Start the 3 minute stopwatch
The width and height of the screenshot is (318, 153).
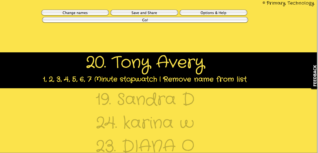(59, 79)
